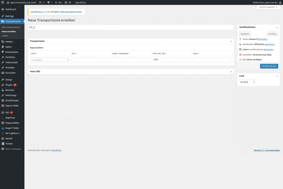Open Ansicht anpassen screen options
Screen dimensions: 283x189
(268, 7)
